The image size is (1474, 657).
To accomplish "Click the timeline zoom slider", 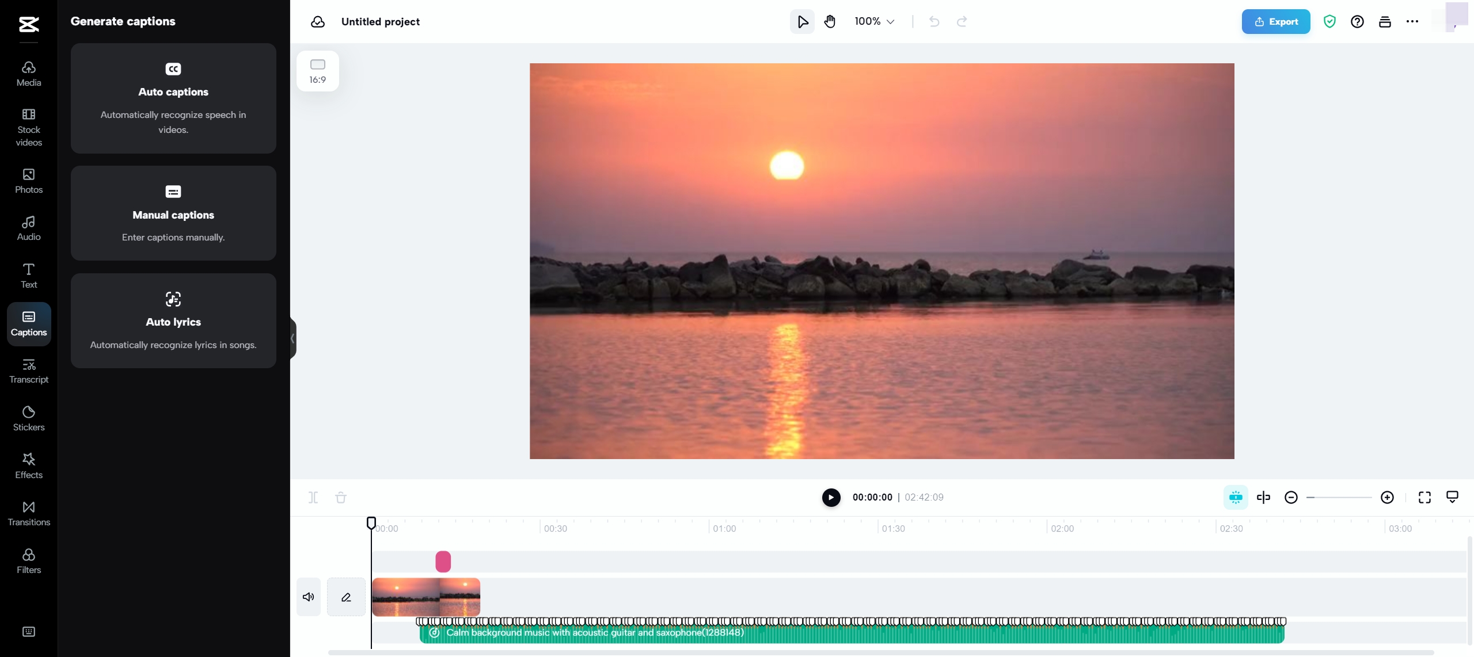I will [1339, 498].
